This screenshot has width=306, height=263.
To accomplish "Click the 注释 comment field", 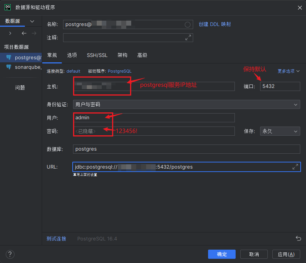I will tap(128, 38).
